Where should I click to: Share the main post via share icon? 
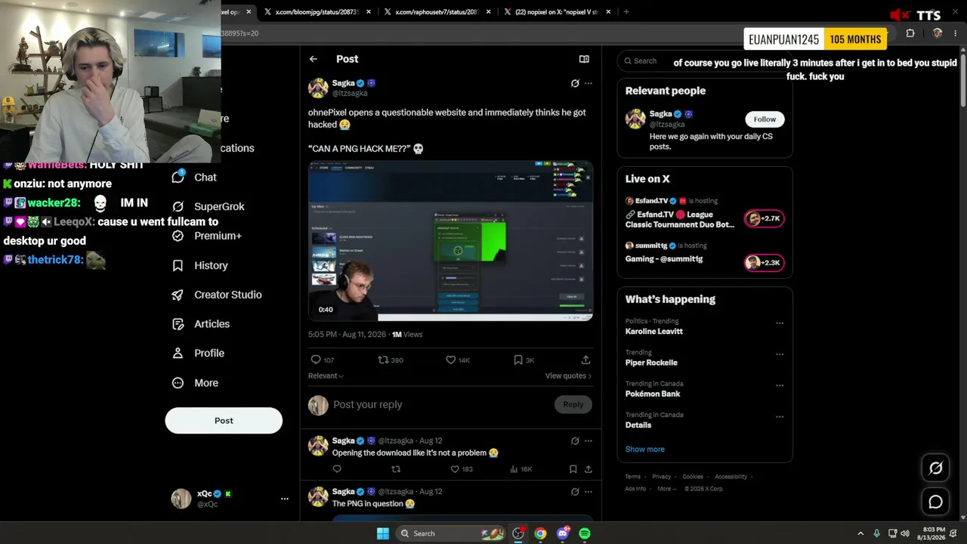pos(585,360)
